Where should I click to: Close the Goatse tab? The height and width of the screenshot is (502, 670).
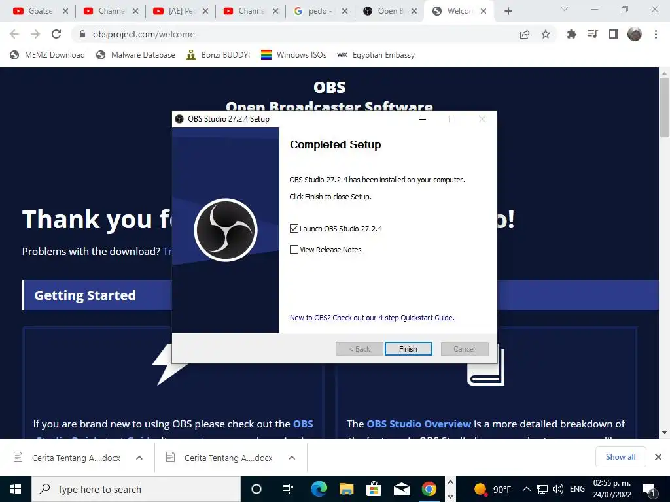point(65,11)
